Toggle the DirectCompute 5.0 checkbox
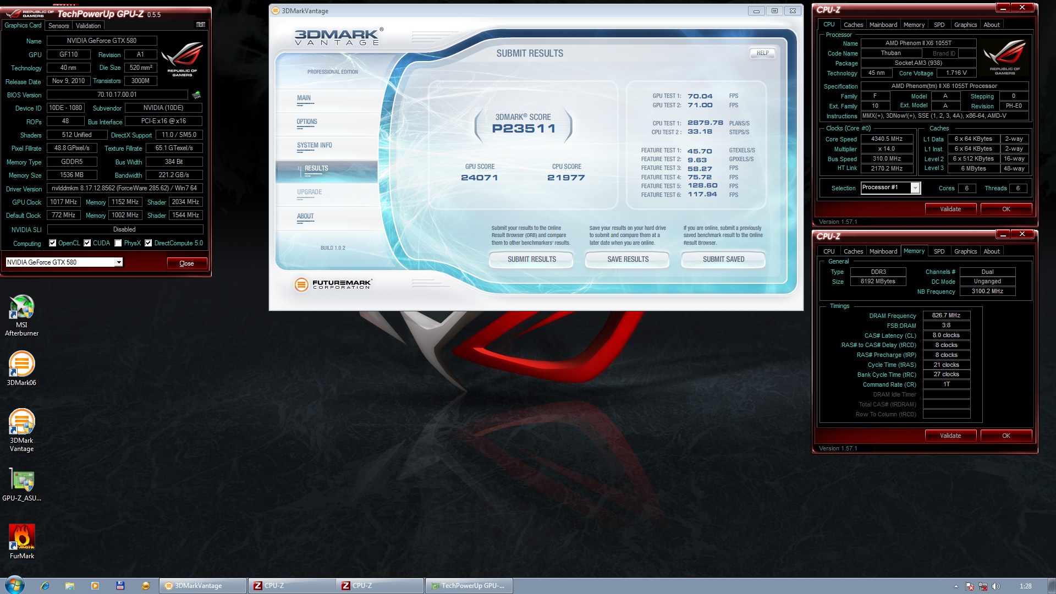The height and width of the screenshot is (594, 1056). click(x=148, y=243)
